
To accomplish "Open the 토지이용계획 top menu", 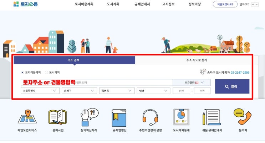I will [x=84, y=4].
